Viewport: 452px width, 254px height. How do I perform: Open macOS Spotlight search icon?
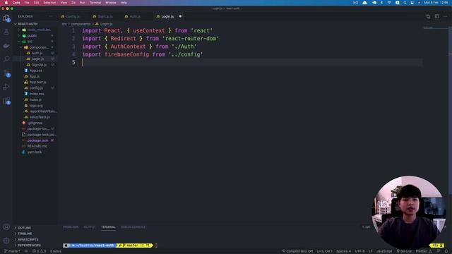[405, 3]
